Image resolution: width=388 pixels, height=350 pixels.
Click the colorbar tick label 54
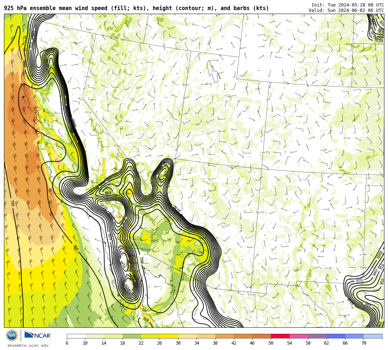point(290,343)
